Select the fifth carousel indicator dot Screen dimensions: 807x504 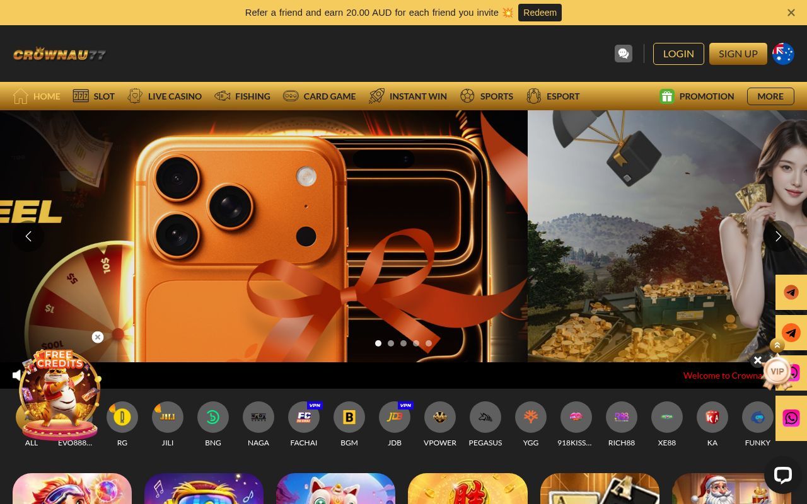(429, 343)
